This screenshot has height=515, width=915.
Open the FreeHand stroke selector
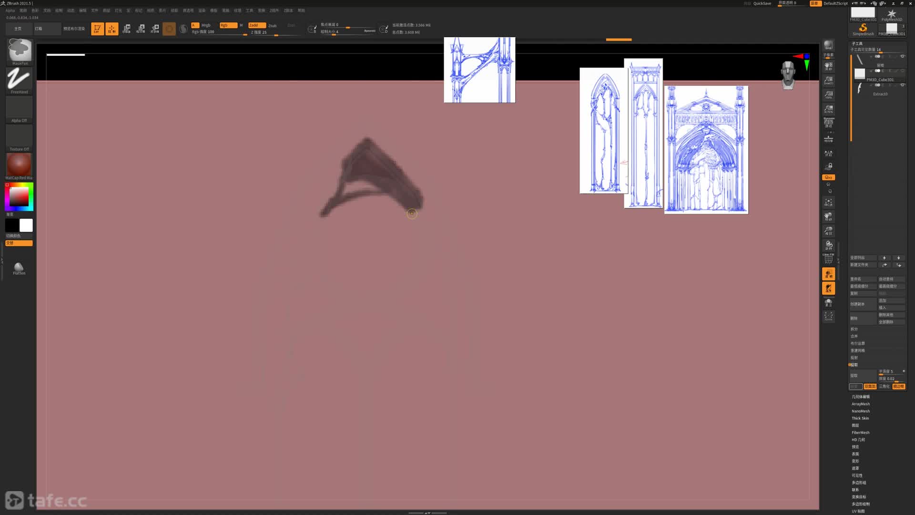tap(19, 80)
